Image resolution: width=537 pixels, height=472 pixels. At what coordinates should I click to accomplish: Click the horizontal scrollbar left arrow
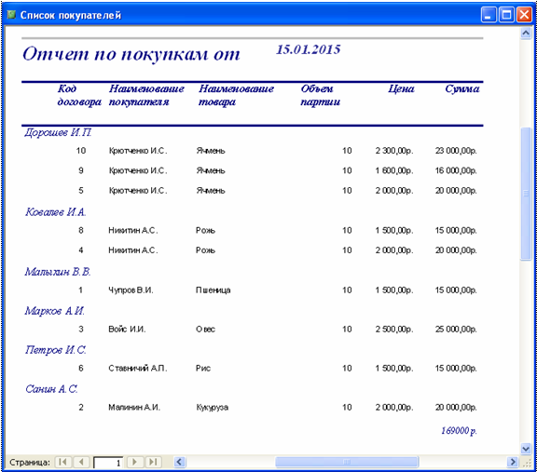[x=180, y=462]
